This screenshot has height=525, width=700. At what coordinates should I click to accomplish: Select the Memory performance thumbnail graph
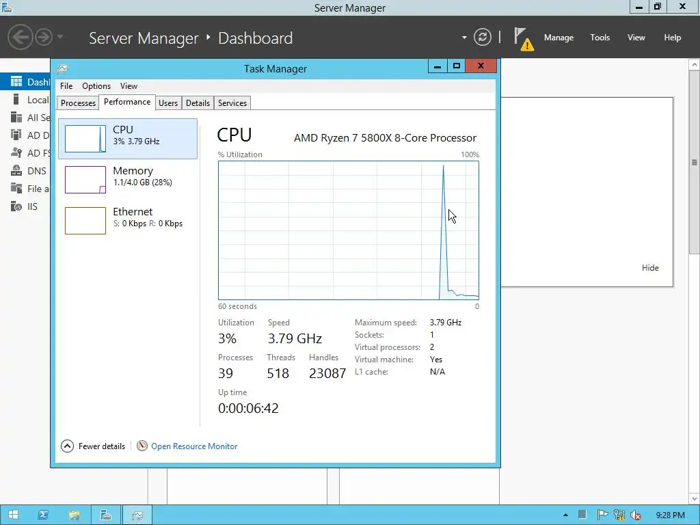pos(85,180)
